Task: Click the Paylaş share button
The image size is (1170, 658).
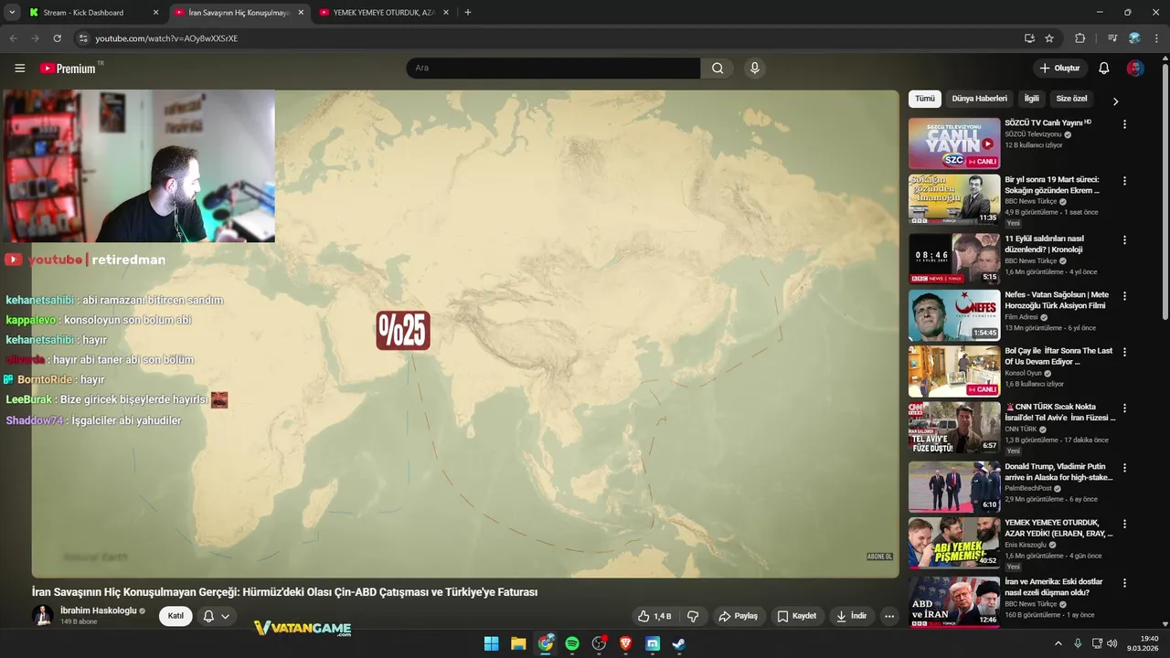Action: 738,616
